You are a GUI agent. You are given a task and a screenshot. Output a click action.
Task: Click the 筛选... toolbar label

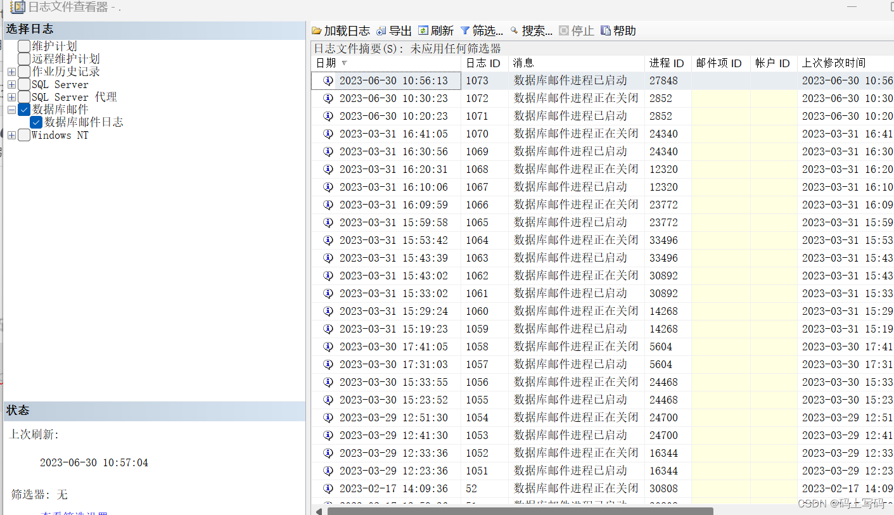[488, 31]
